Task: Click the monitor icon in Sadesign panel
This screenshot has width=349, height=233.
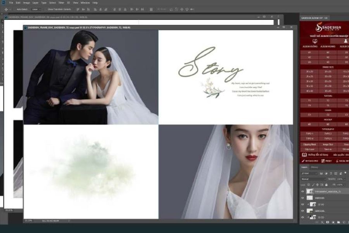Action: [x=315, y=41]
